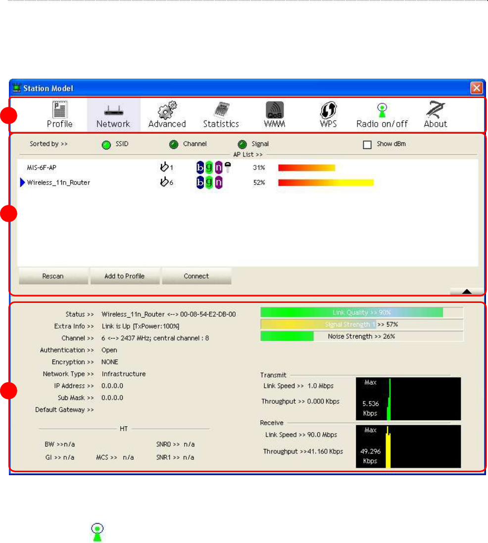Click antenna channel icon for Wireless_11n_Router

(164, 182)
